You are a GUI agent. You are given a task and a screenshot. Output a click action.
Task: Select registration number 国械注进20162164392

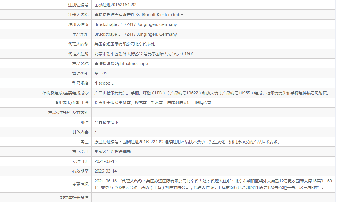tap(115, 5)
